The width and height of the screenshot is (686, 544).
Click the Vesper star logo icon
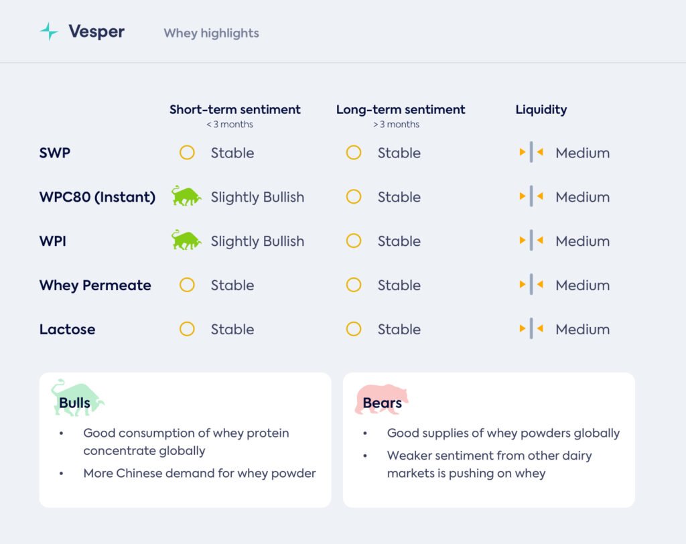pyautogui.click(x=49, y=31)
